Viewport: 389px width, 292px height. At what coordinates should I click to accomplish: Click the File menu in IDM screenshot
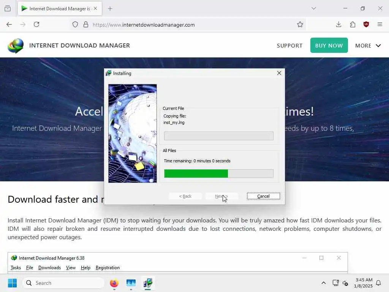tap(30, 267)
